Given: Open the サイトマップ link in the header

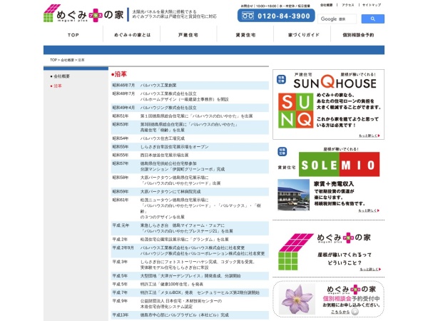Looking at the screenshot, I should click(372, 5).
